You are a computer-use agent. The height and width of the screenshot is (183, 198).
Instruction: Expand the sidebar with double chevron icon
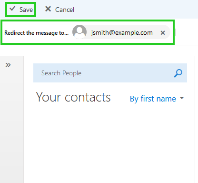pos(8,65)
